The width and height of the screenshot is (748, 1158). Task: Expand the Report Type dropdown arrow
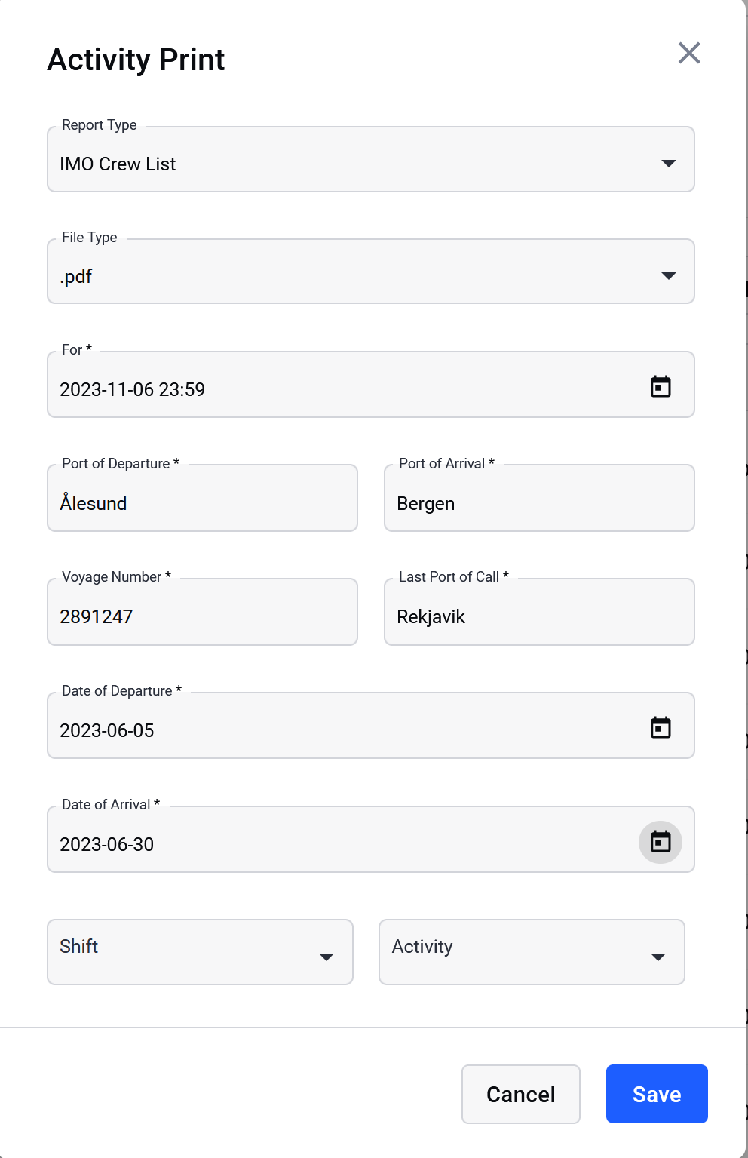point(668,163)
